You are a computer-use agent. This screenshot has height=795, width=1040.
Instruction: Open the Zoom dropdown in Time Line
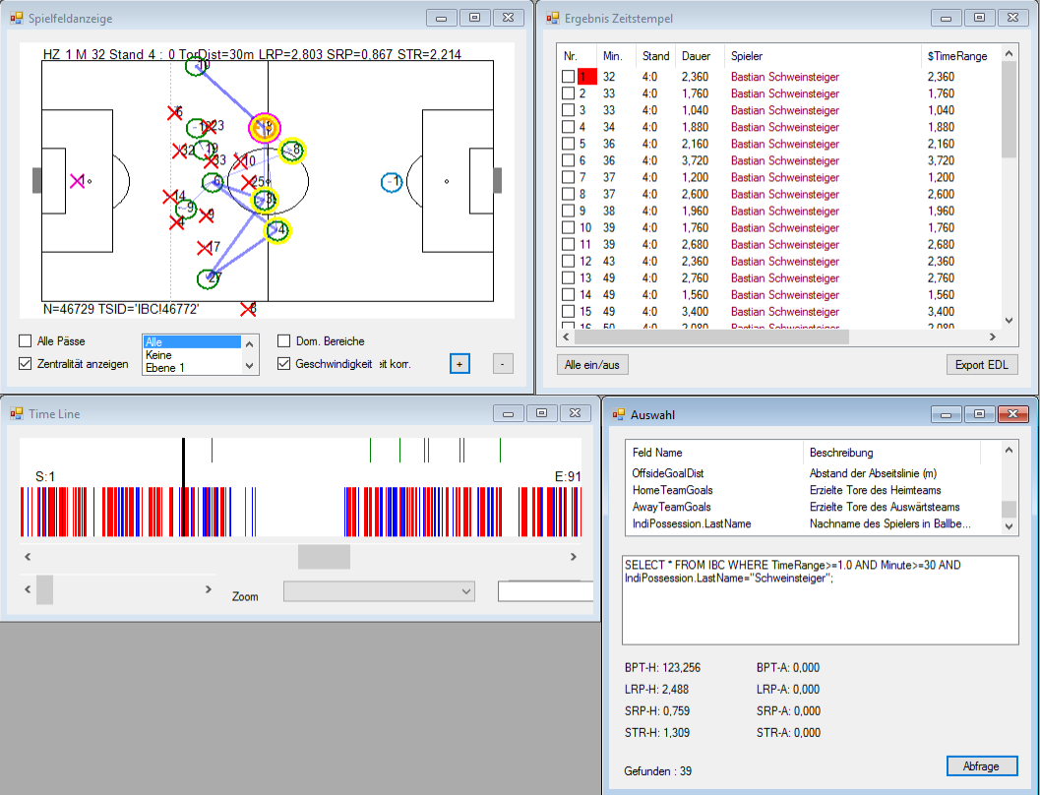(379, 590)
